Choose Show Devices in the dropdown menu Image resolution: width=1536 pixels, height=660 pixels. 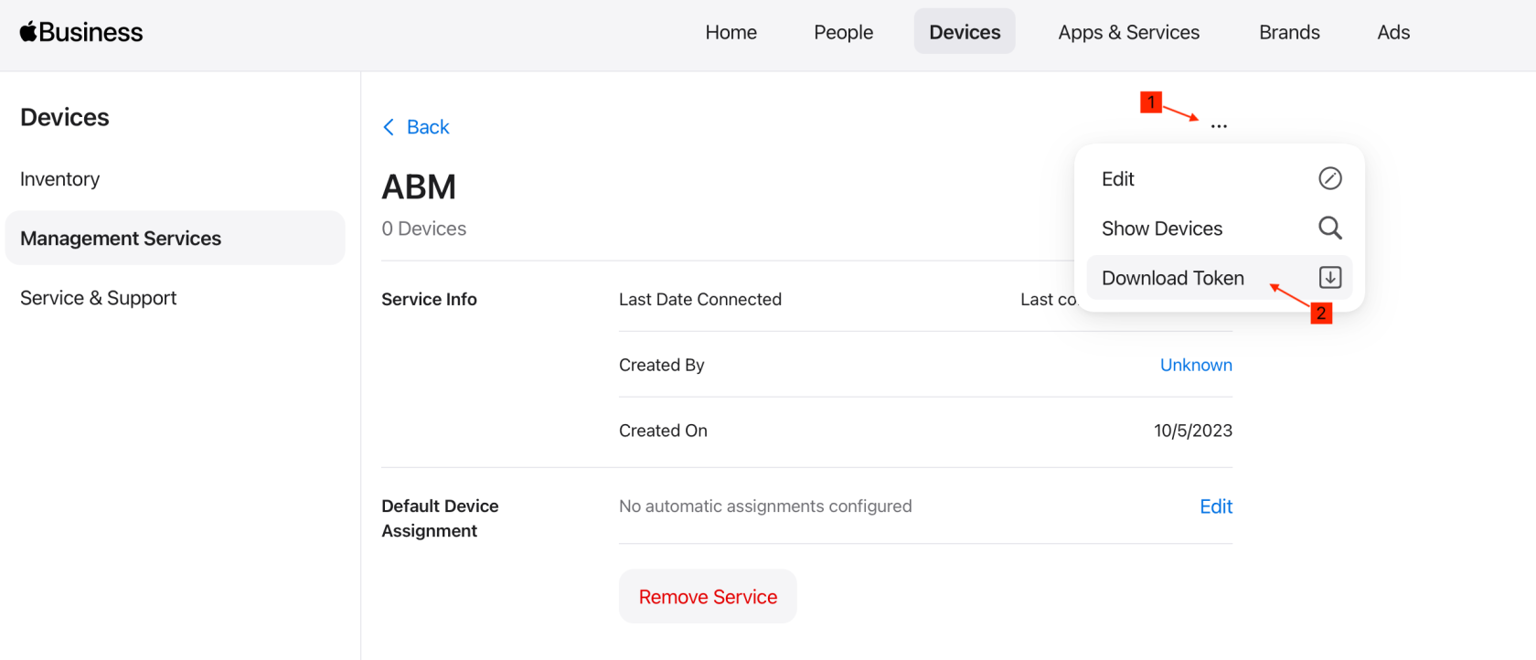click(x=1220, y=229)
